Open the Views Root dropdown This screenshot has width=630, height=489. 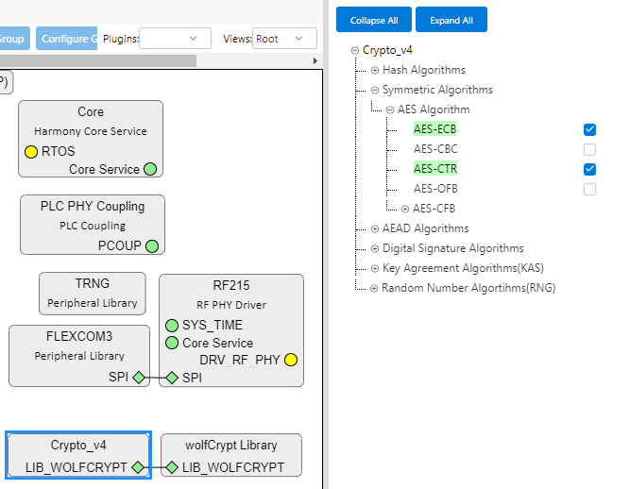coord(285,39)
